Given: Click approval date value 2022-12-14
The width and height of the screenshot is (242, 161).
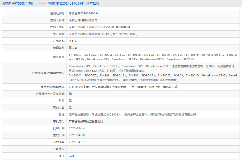Looking at the screenshot, I should click(x=77, y=128).
